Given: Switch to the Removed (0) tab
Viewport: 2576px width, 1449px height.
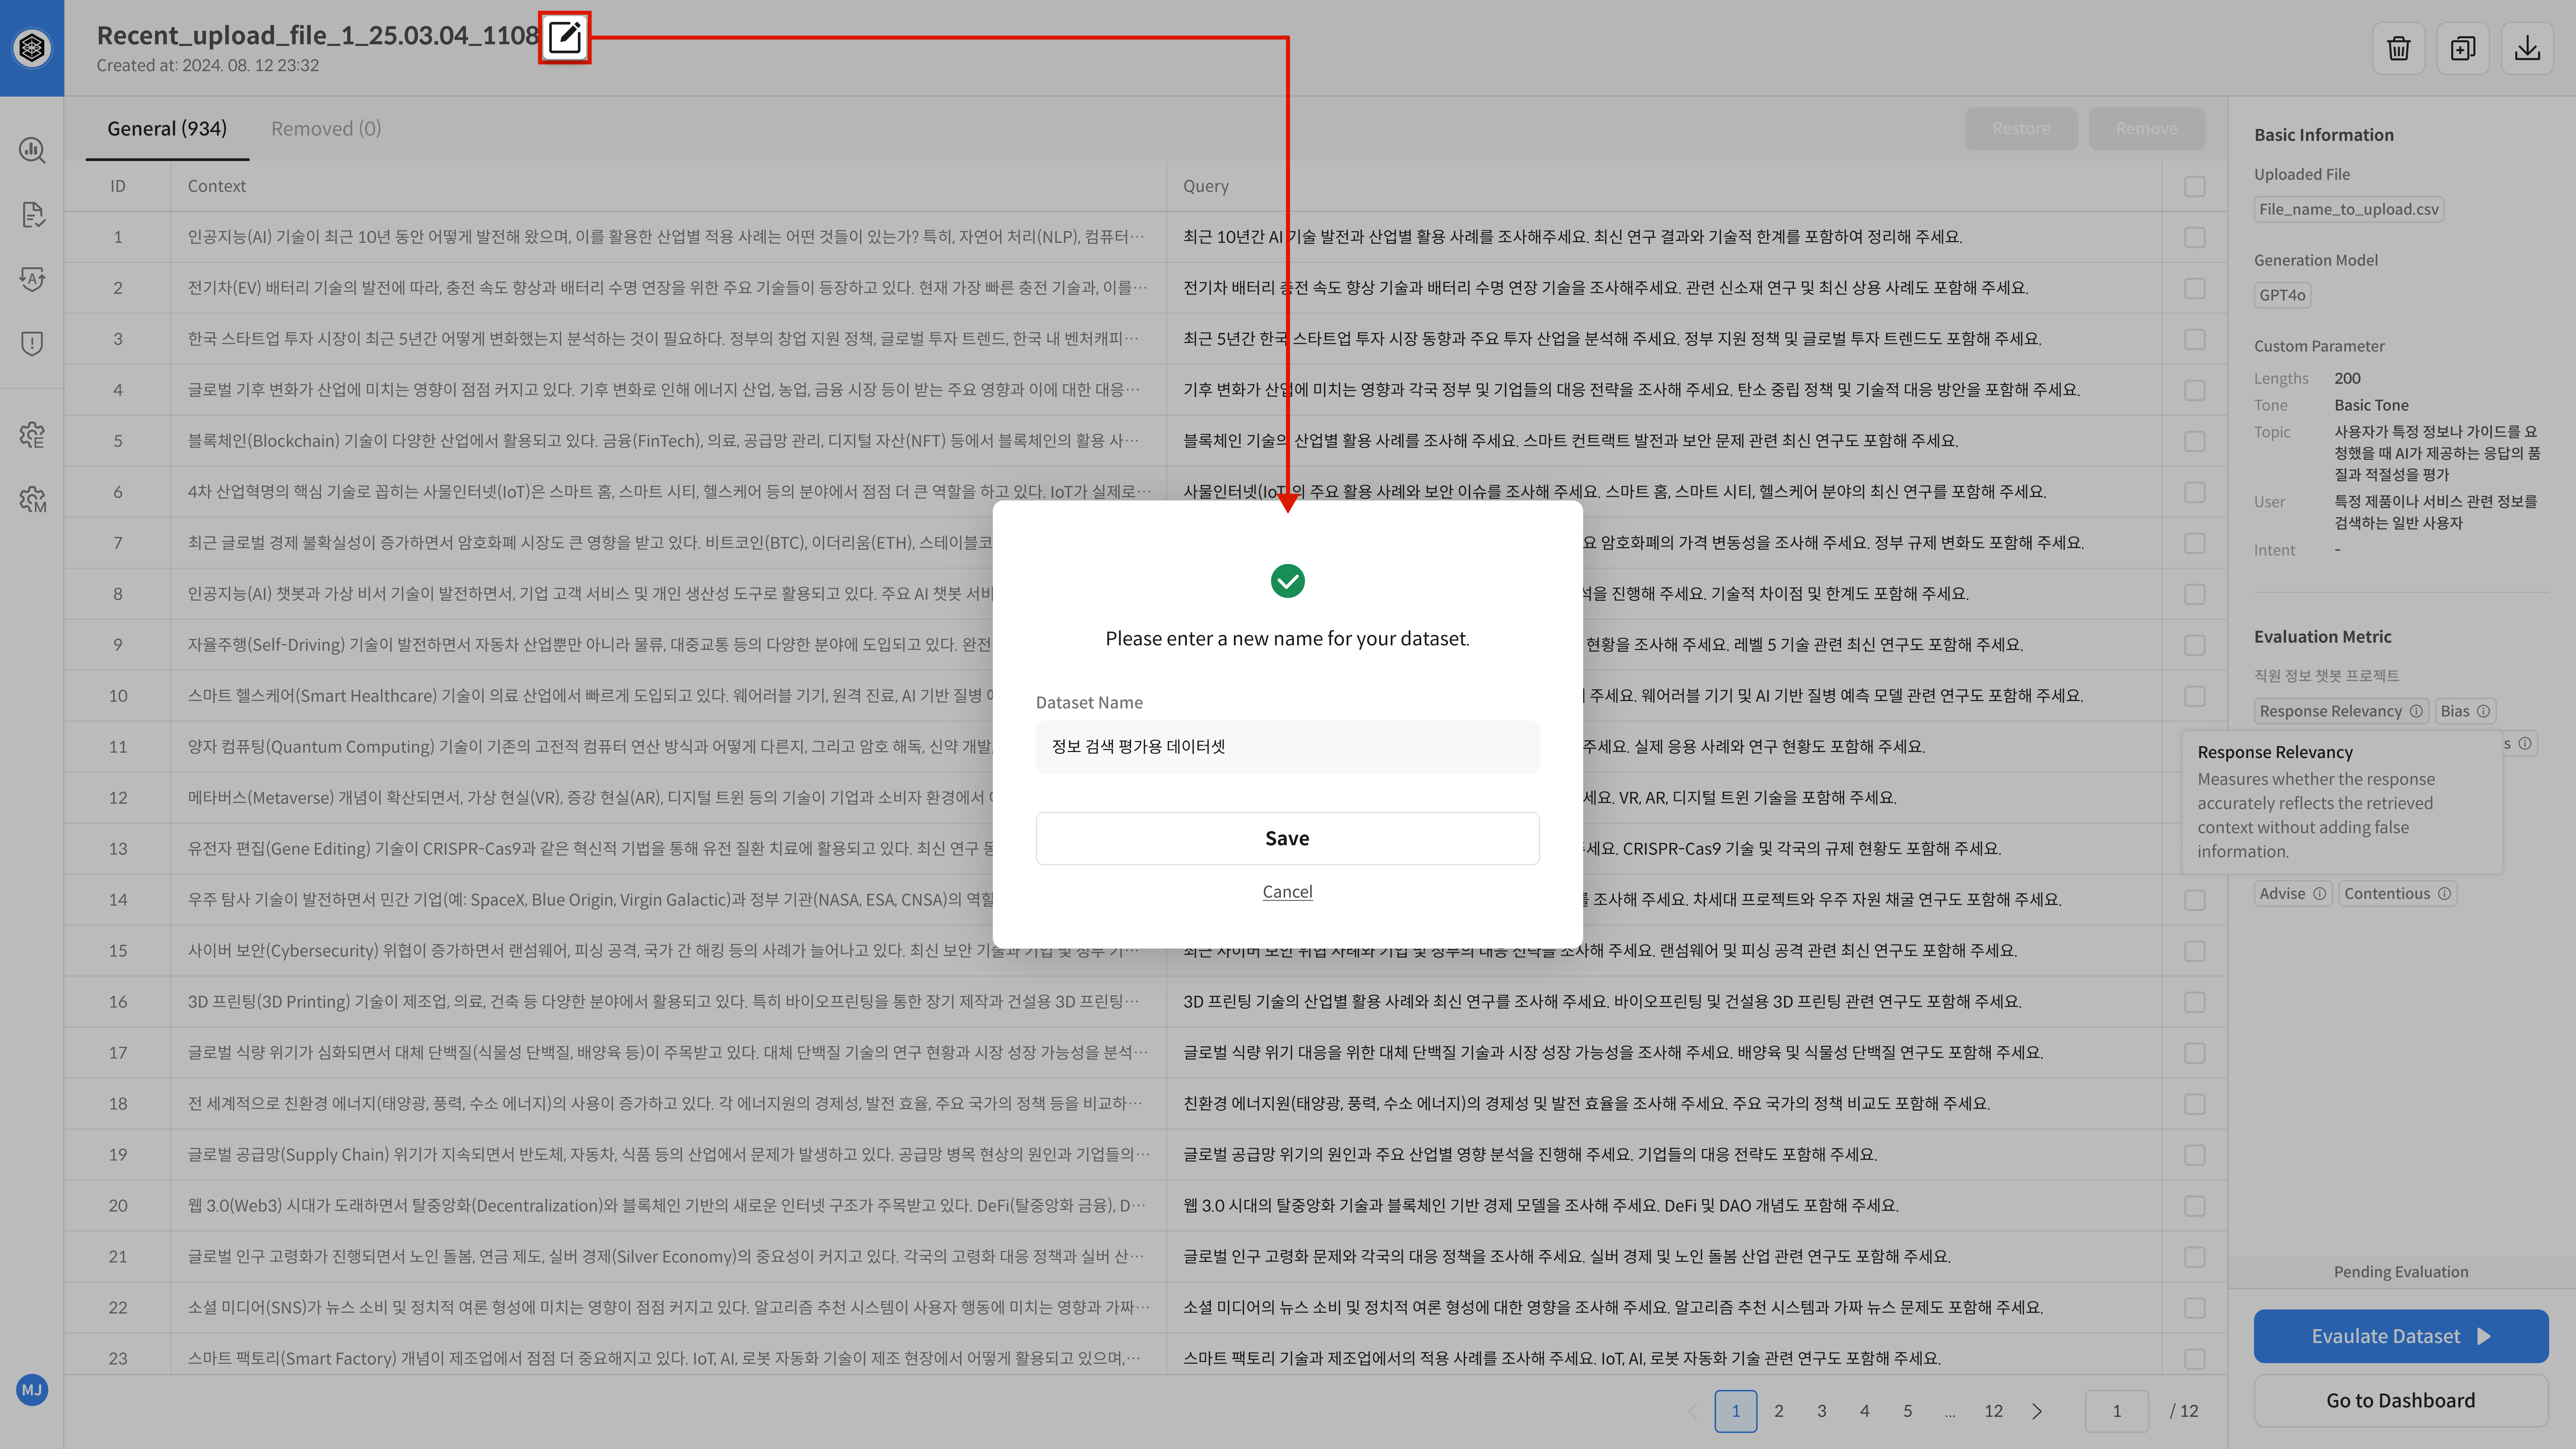Looking at the screenshot, I should [x=326, y=129].
